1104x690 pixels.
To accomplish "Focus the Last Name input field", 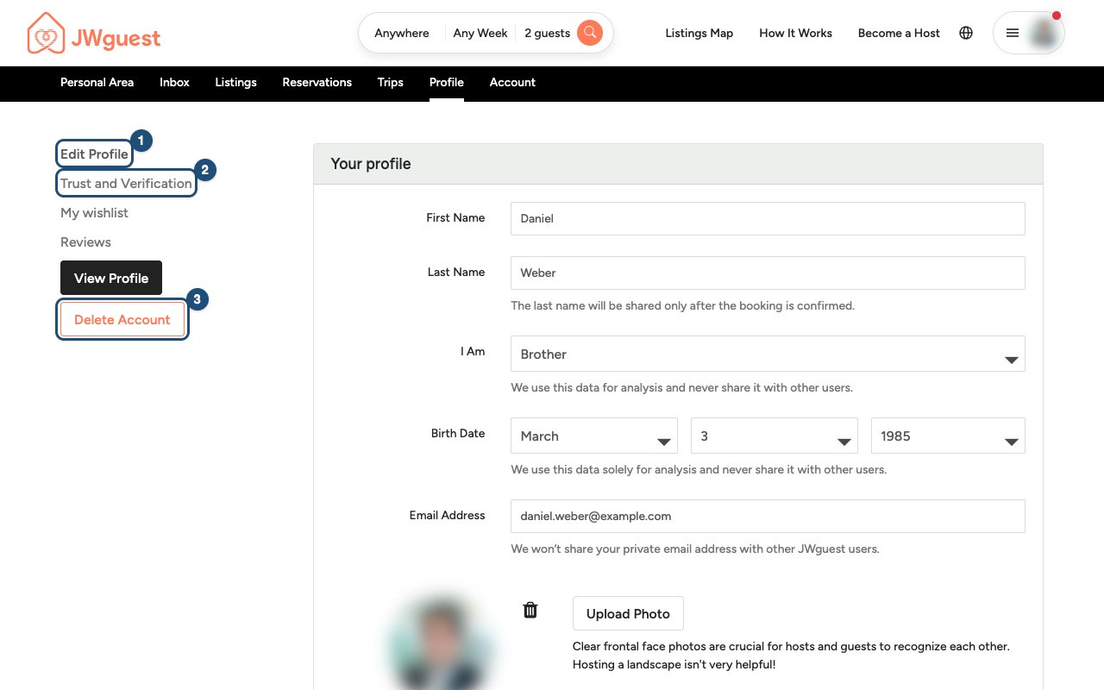I will point(768,273).
